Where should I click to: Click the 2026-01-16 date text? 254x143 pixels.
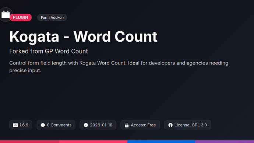tap(101, 125)
